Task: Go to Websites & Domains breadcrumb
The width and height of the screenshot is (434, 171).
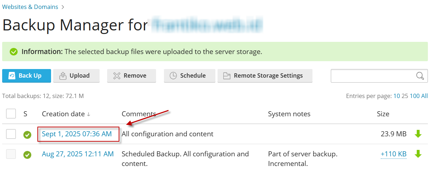Action: click(x=30, y=7)
